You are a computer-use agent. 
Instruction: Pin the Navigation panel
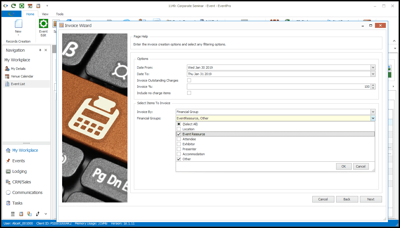coord(40,50)
